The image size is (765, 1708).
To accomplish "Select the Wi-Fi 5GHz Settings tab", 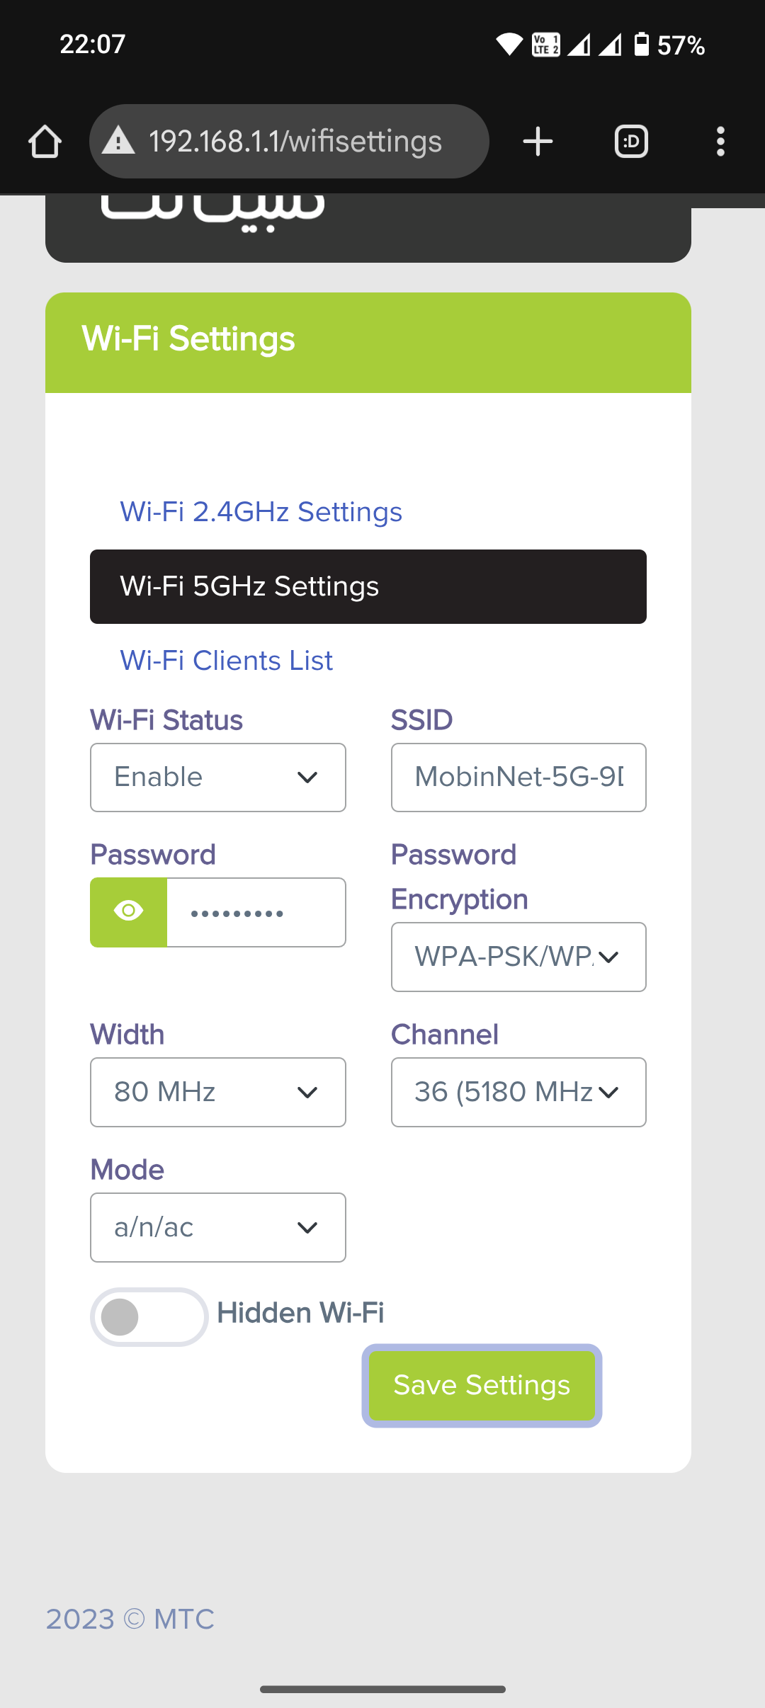I will 368,586.
